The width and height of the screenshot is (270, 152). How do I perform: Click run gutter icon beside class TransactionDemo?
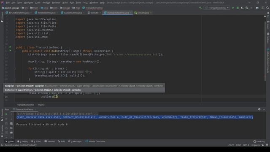pos(10,47)
